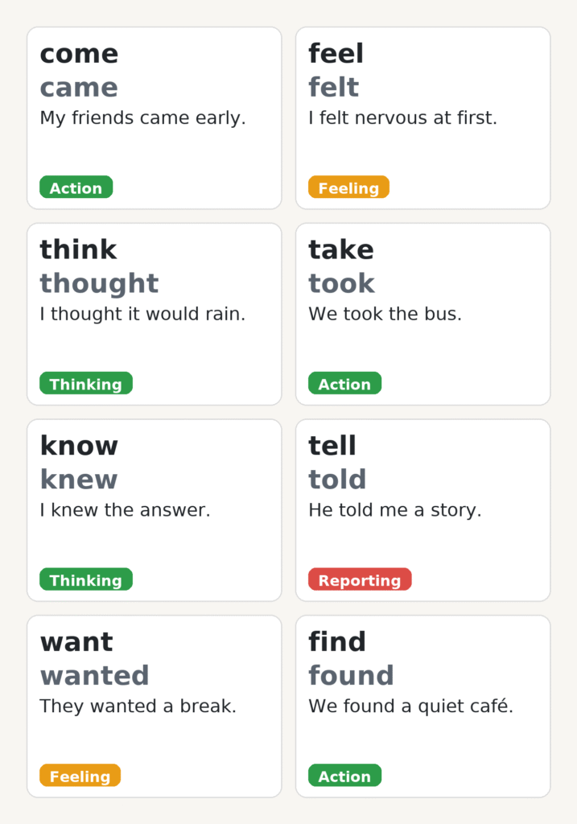The height and width of the screenshot is (824, 577).
Task: Click the past tense word "thought"
Action: [99, 283]
